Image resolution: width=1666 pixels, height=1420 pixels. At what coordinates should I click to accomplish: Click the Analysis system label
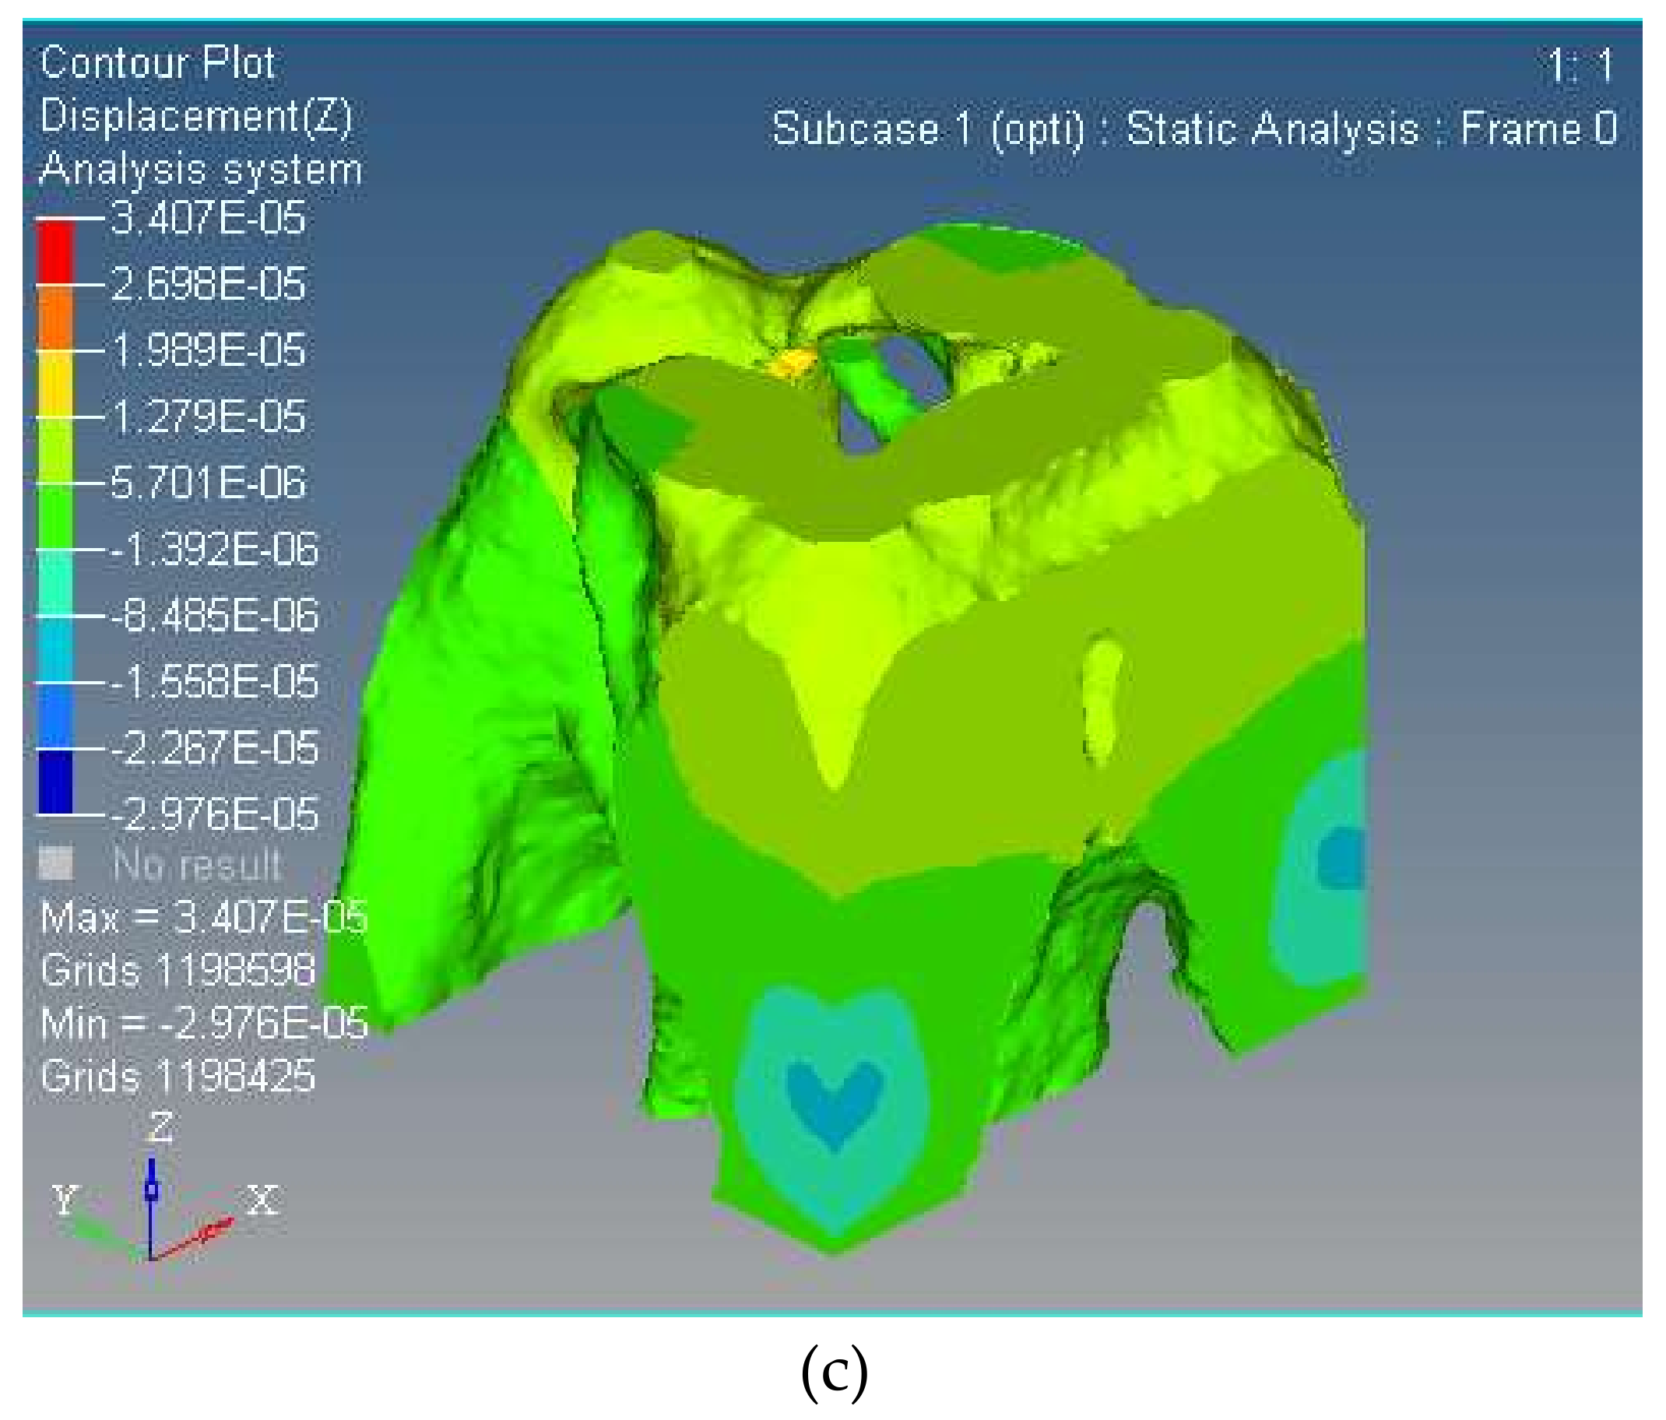click(200, 170)
